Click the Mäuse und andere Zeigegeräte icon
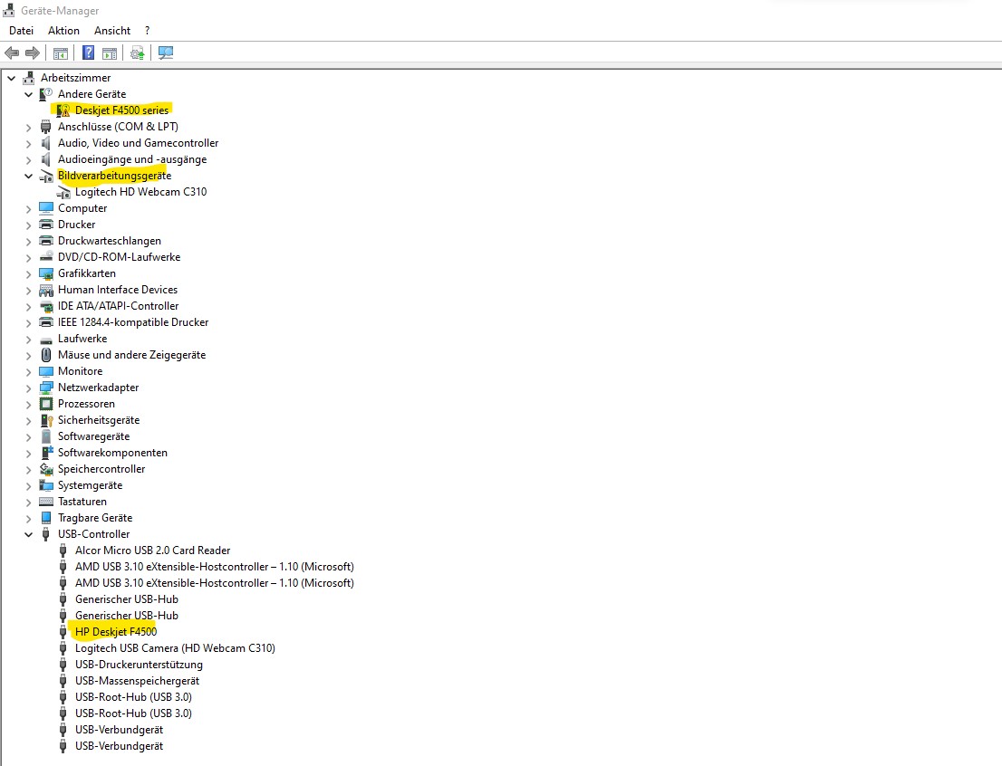Image resolution: width=1002 pixels, height=766 pixels. click(46, 355)
